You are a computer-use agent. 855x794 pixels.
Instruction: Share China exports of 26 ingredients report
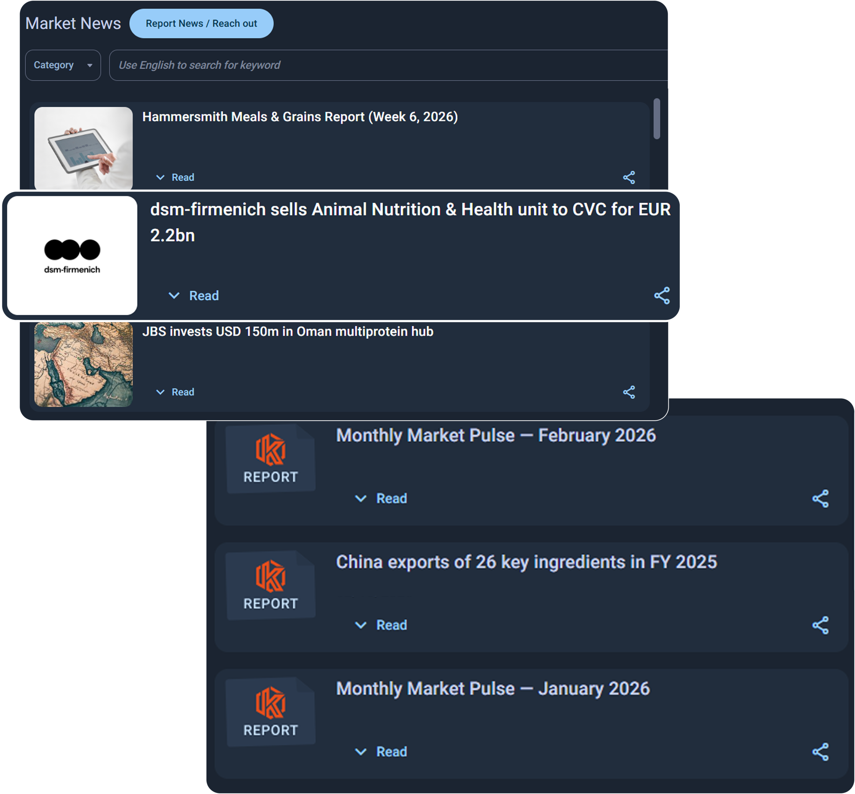click(820, 625)
